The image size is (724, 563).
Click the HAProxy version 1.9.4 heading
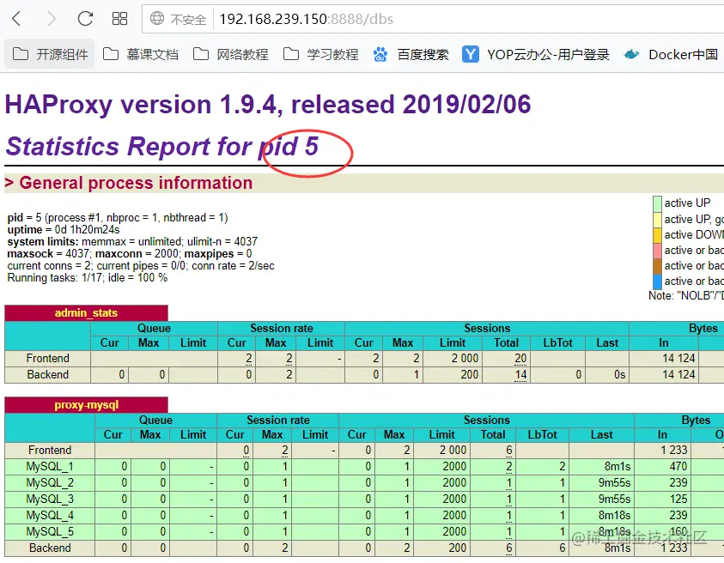pos(268,105)
